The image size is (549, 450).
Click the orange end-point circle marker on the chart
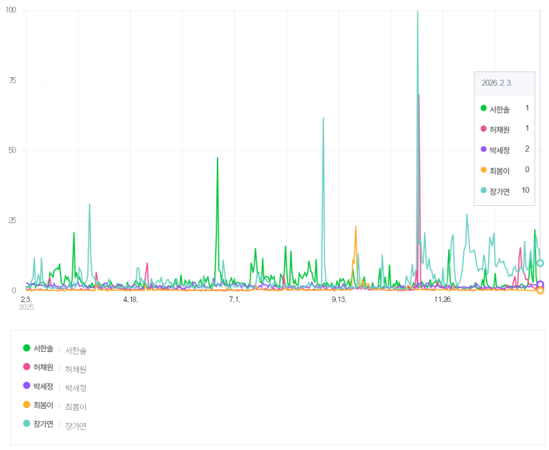tap(540, 290)
